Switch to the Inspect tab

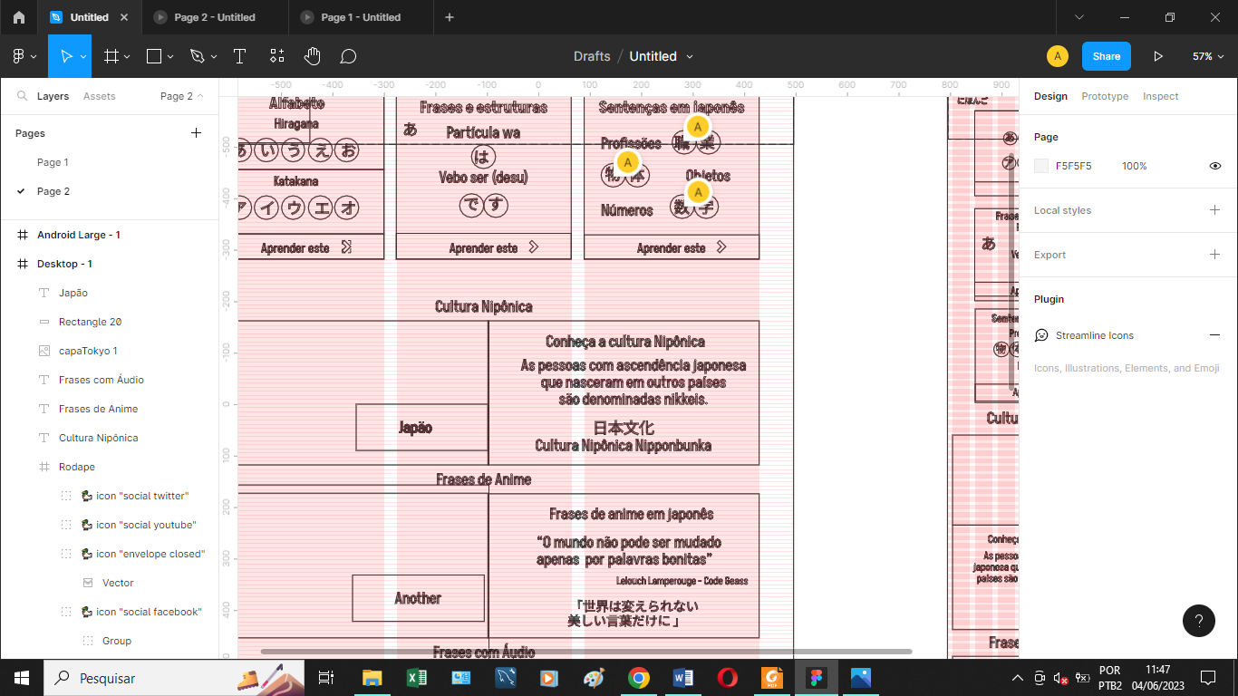point(1160,96)
